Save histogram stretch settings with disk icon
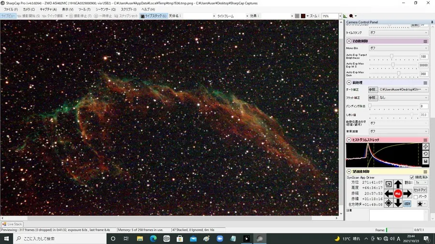Screen dimensions: 435x244 pyautogui.click(x=425, y=161)
